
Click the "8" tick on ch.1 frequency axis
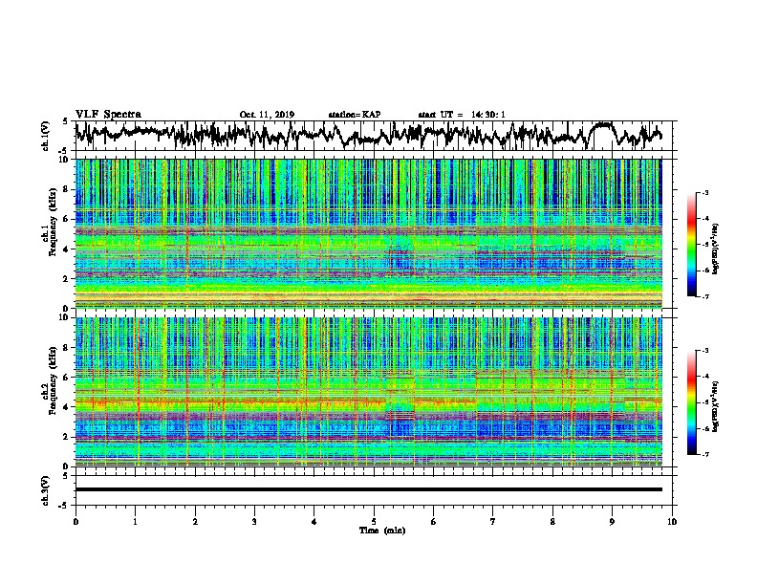(x=68, y=189)
